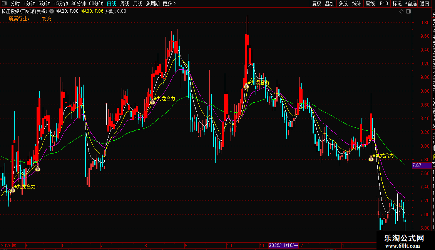Click the 启动: 0.00 indicator value
435x250 pixels.
click(116, 12)
